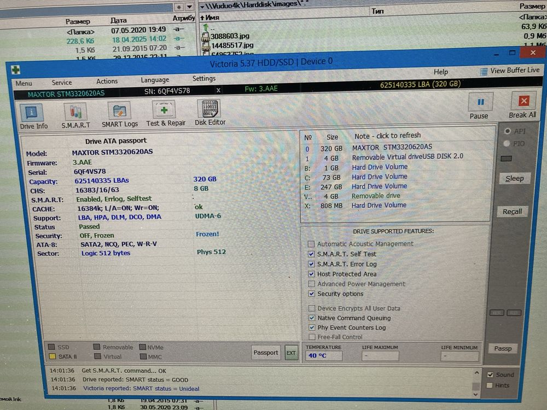Toggle Security options checkbox
The image size is (547, 410).
(x=312, y=294)
